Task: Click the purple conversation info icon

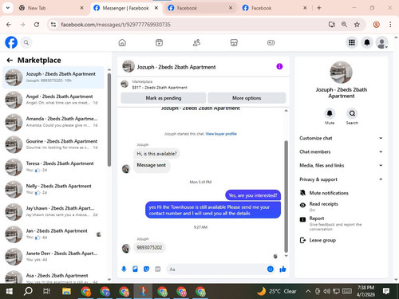Action: (279, 66)
